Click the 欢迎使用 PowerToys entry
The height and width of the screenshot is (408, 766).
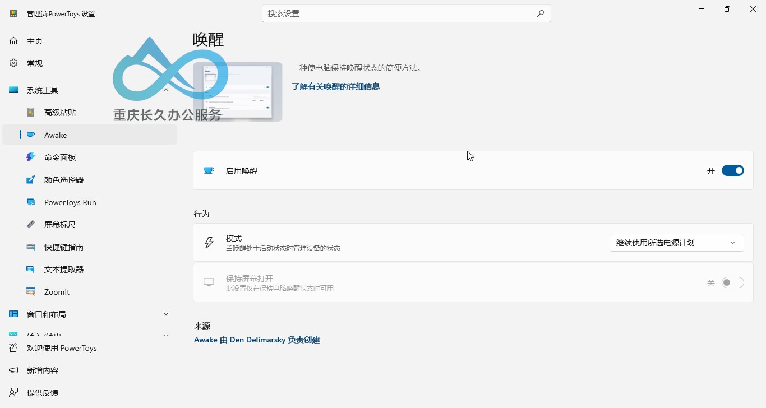pos(90,348)
